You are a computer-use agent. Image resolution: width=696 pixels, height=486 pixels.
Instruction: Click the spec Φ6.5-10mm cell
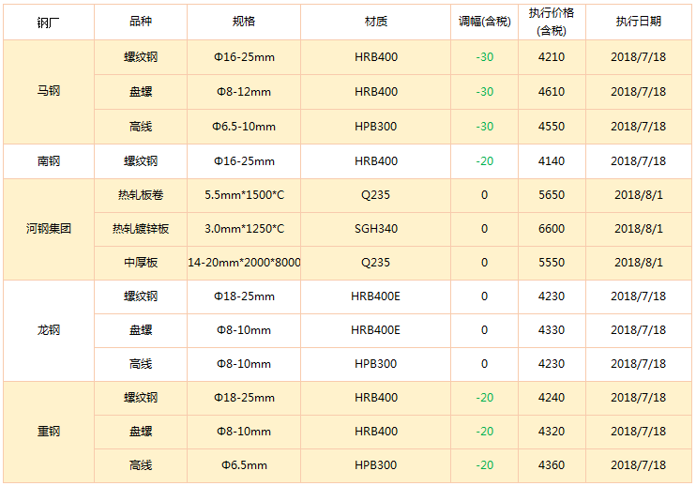[x=244, y=127]
